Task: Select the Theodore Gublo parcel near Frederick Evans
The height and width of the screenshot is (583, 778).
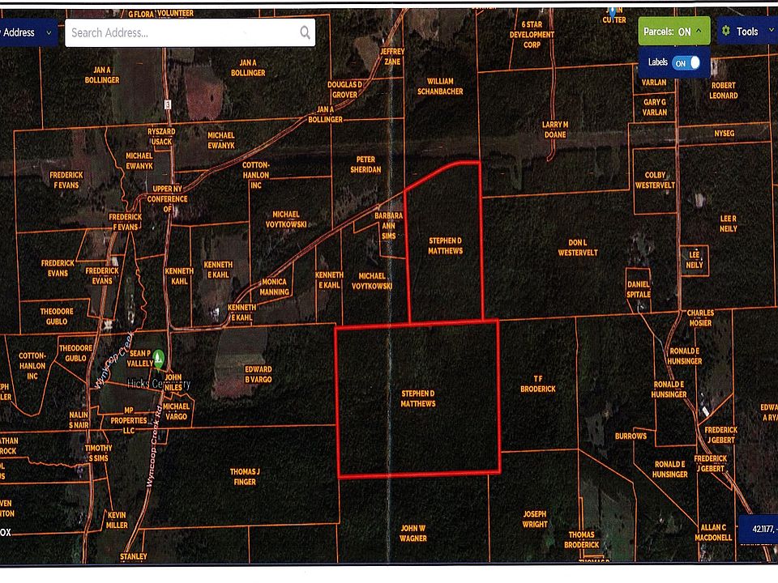Action: tap(57, 317)
